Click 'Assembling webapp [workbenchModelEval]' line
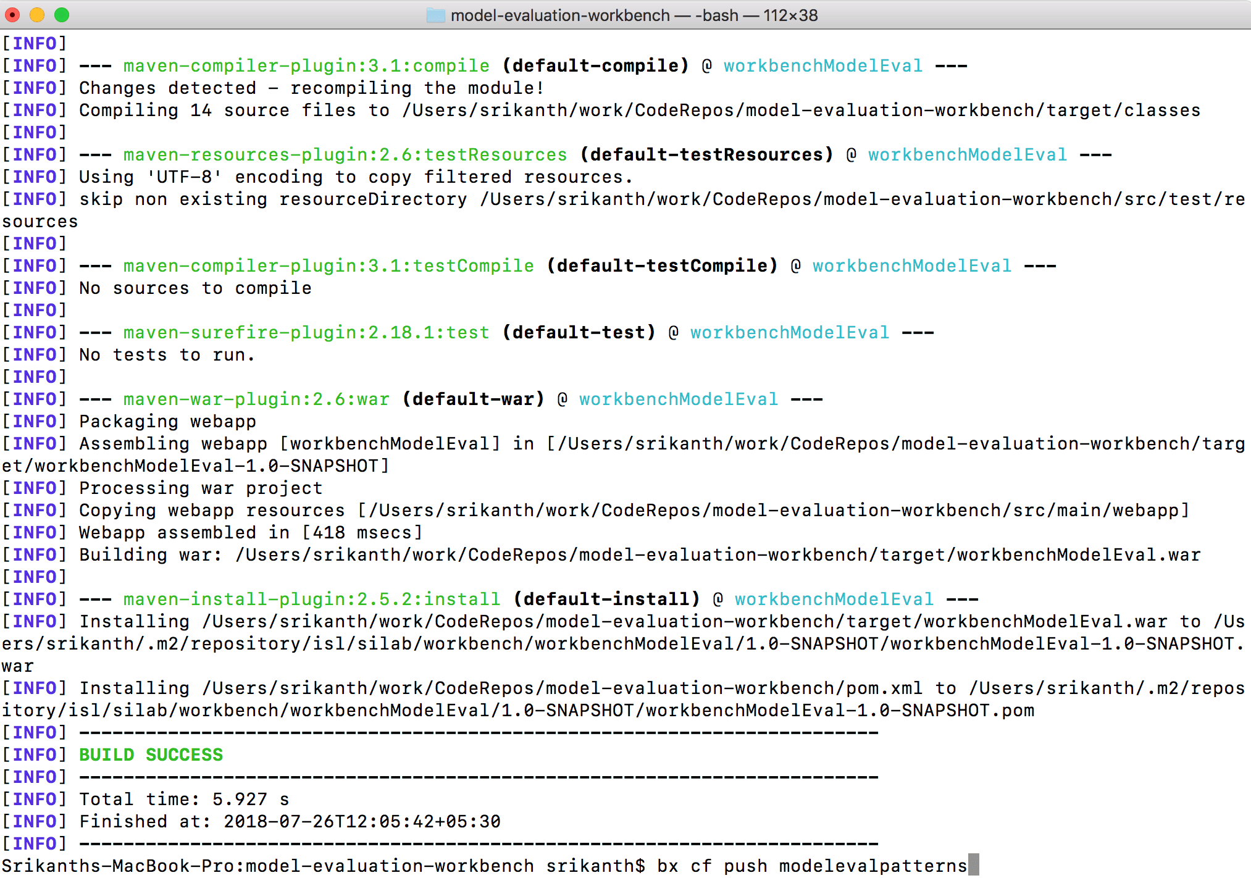Screen dimensions: 1251x878 pyautogui.click(x=624, y=454)
